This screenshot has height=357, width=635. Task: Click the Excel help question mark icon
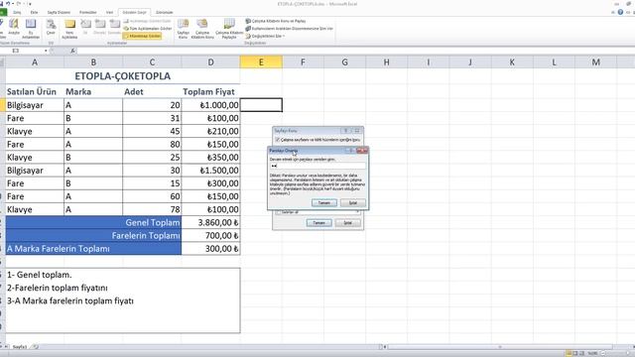click(620, 12)
